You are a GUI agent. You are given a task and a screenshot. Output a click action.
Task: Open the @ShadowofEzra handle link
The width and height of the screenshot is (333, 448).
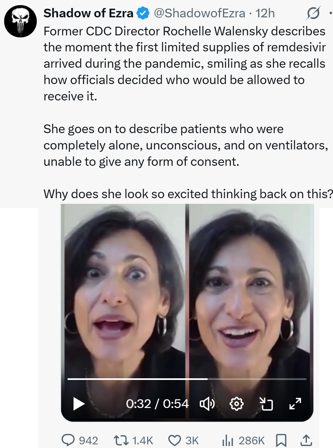(x=199, y=13)
